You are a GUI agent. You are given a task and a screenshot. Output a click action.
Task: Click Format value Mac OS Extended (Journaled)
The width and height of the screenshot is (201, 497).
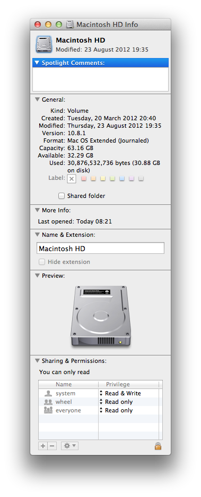pyautogui.click(x=108, y=140)
